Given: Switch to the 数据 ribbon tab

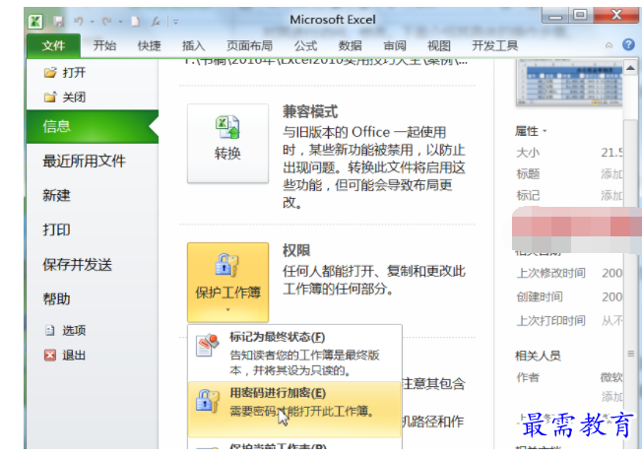Looking at the screenshot, I should [351, 45].
